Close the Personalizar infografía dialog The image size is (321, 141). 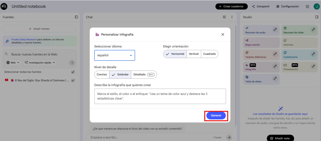point(223,34)
